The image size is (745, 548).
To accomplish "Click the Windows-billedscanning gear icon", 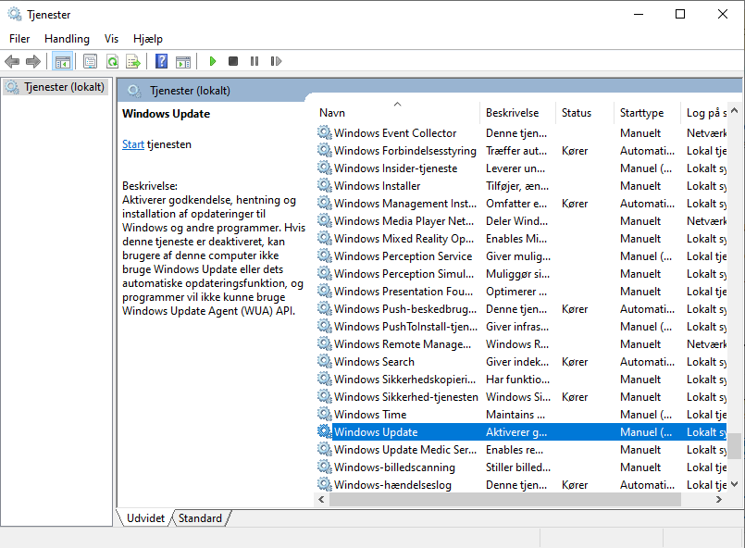I will [325, 467].
